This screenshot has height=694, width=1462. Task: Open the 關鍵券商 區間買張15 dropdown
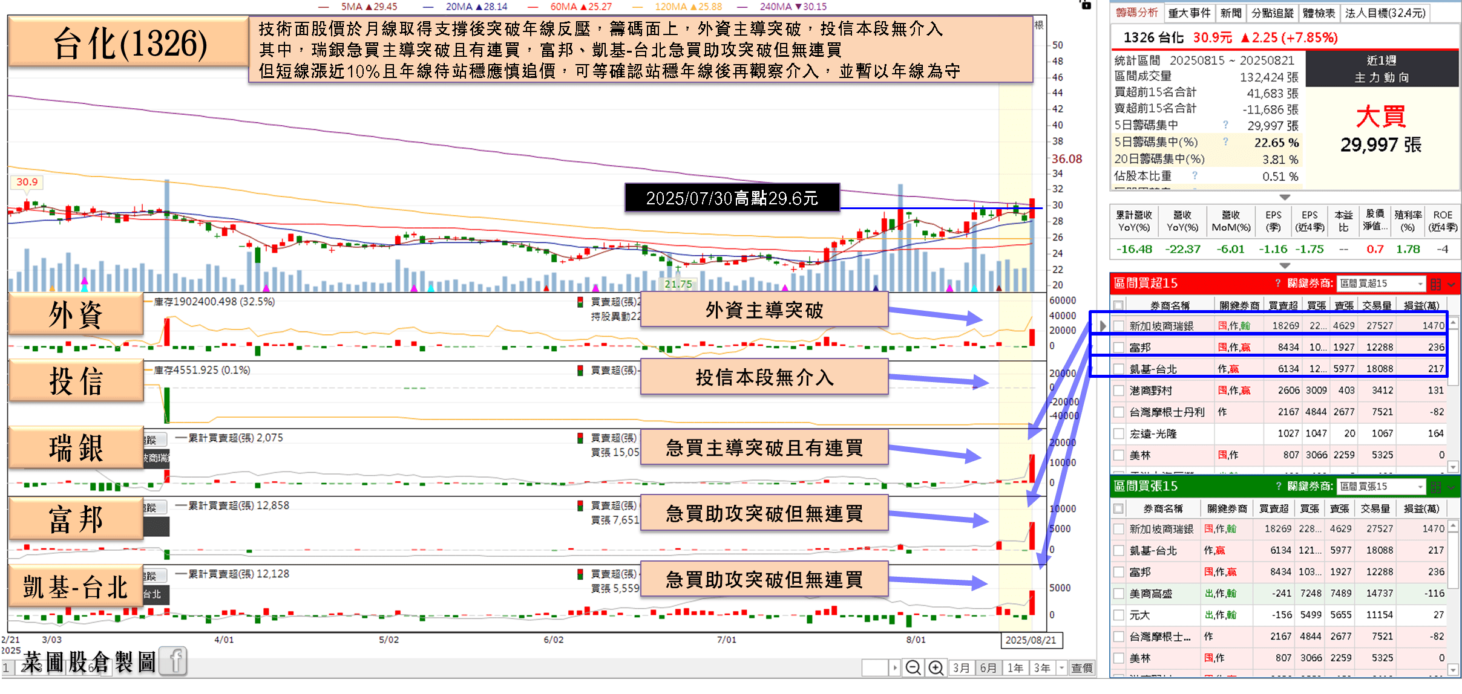coord(1381,487)
